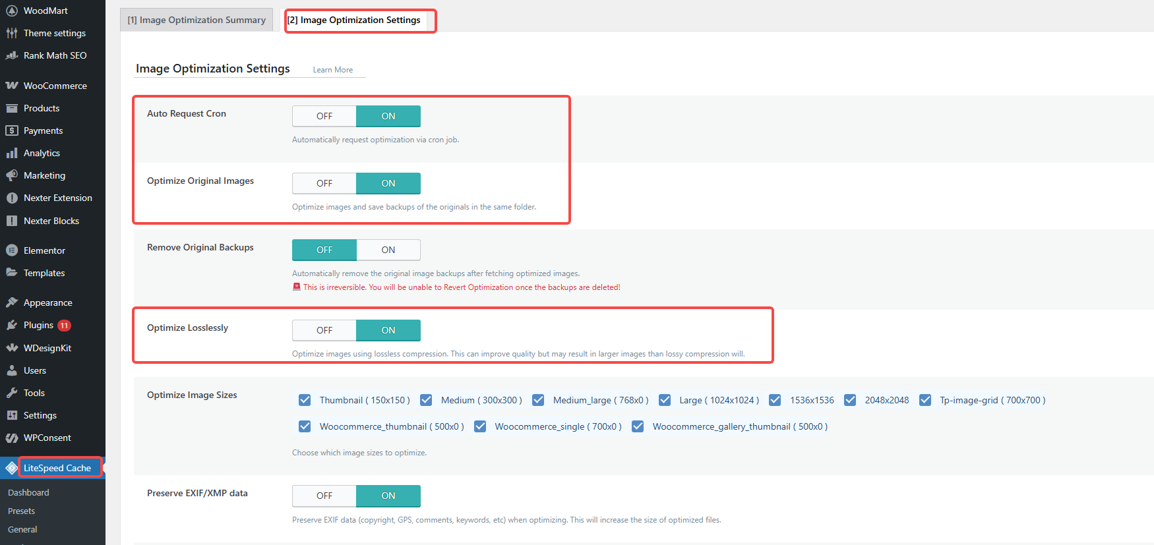Turn Remove Original Backups ON
Viewport: 1154px width, 545px height.
388,250
